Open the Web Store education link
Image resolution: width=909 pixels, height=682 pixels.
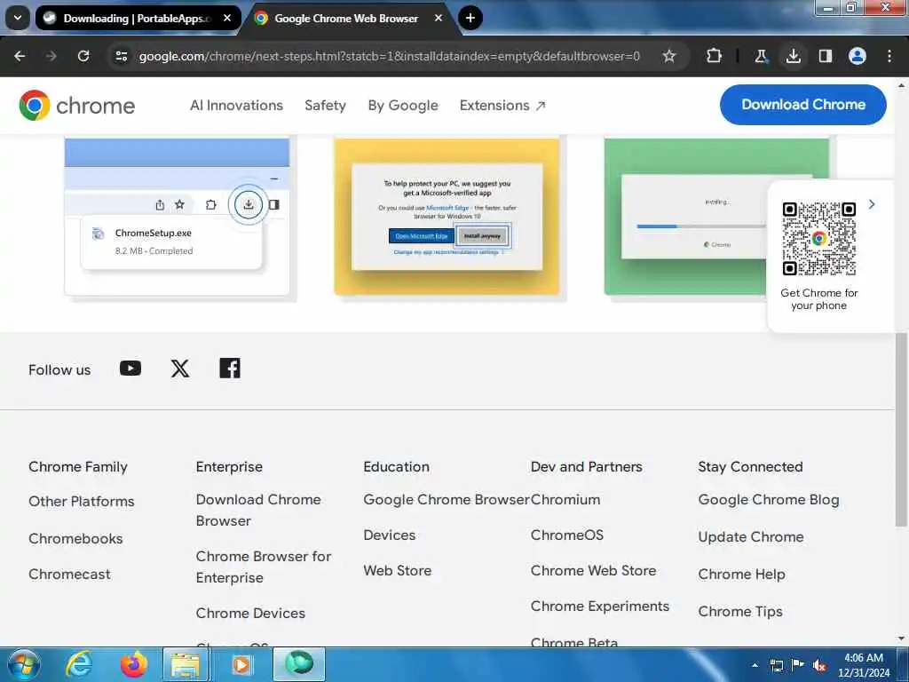point(397,571)
